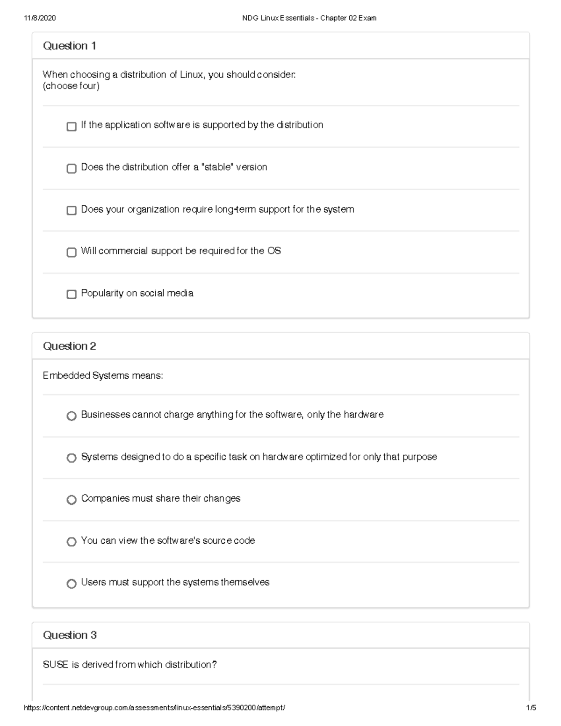Click the 'When choosing a distribution of Linux' prompt
Screen dimensions: 561x726
pos(169,75)
